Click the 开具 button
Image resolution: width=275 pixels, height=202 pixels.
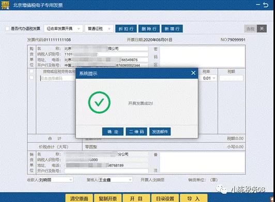(x=136, y=198)
